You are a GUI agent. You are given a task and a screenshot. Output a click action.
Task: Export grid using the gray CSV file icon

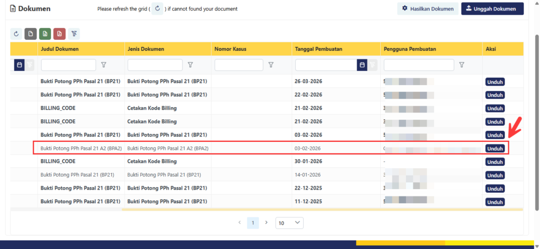(x=31, y=34)
